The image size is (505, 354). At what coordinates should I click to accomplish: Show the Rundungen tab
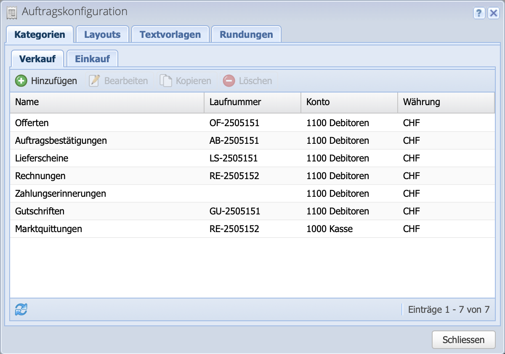pyautogui.click(x=246, y=34)
